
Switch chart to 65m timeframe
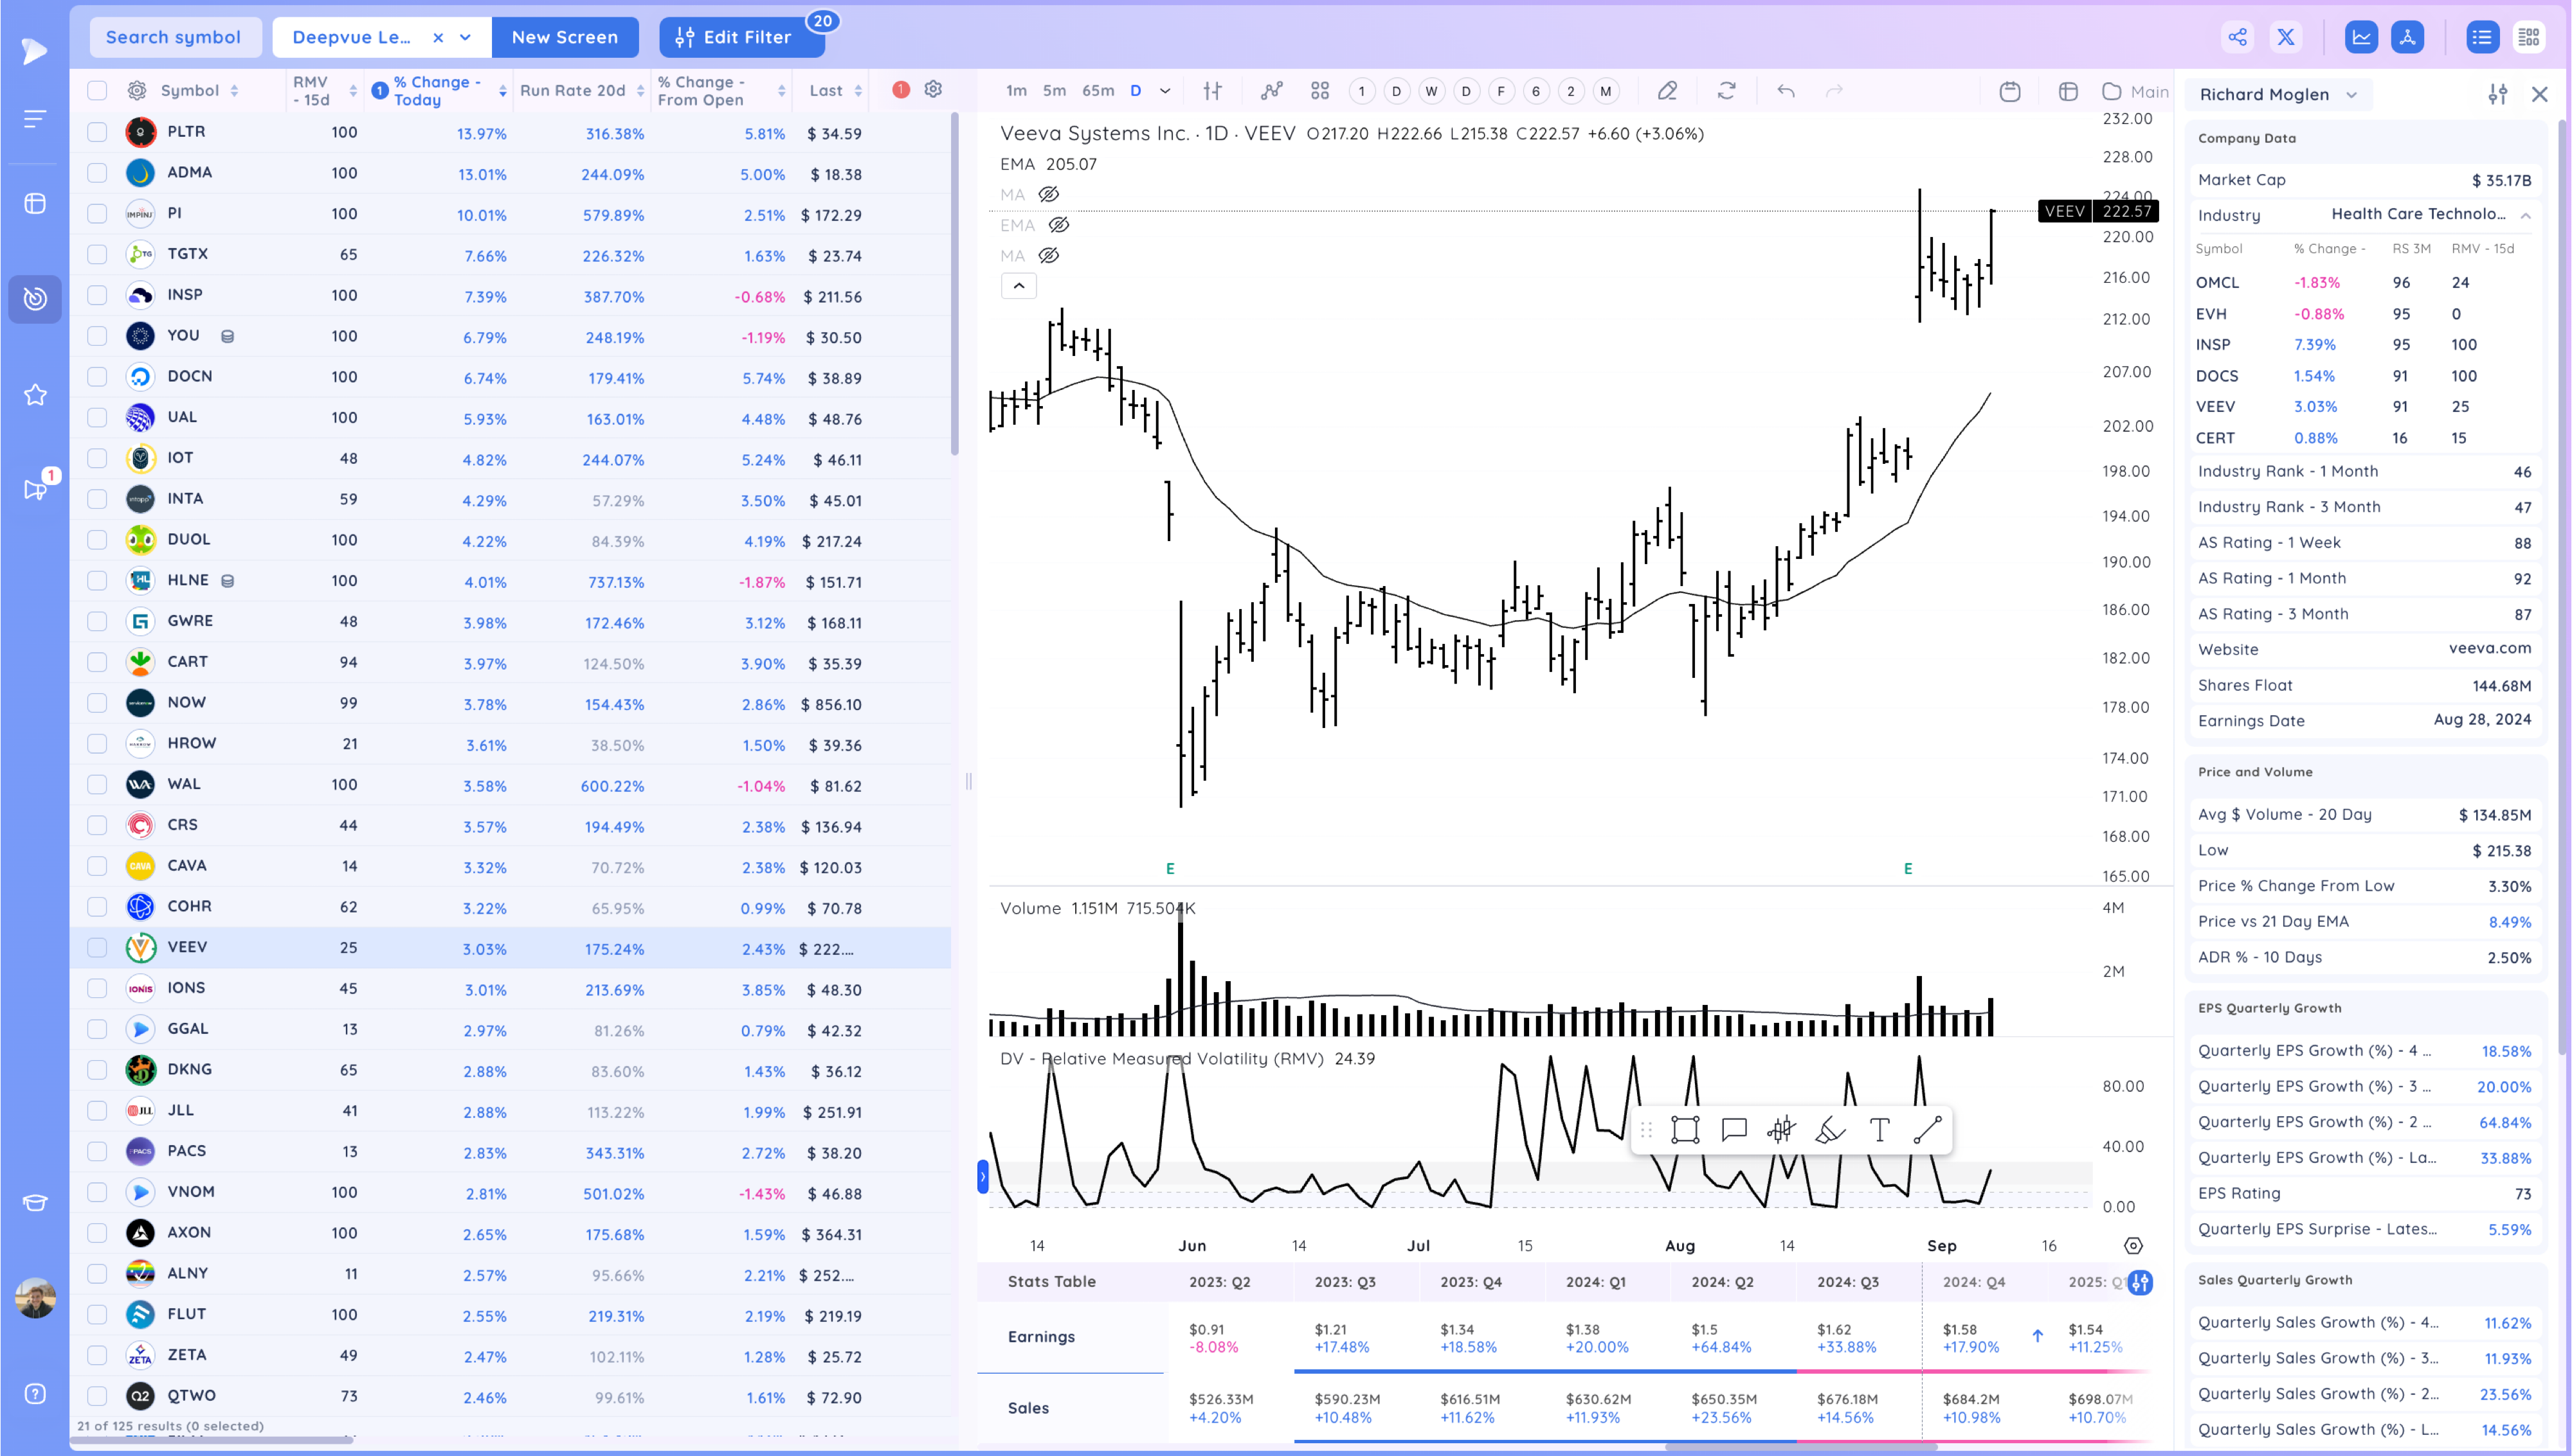[x=1098, y=91]
